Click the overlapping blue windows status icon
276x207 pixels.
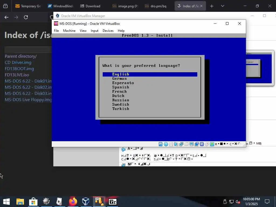tap(196, 144)
